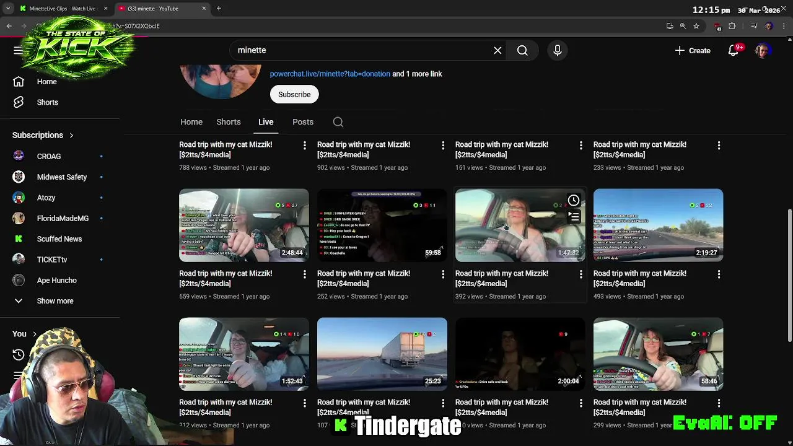Play the 2:48:44 video thumbnail
This screenshot has height=446, width=793.
tap(244, 225)
